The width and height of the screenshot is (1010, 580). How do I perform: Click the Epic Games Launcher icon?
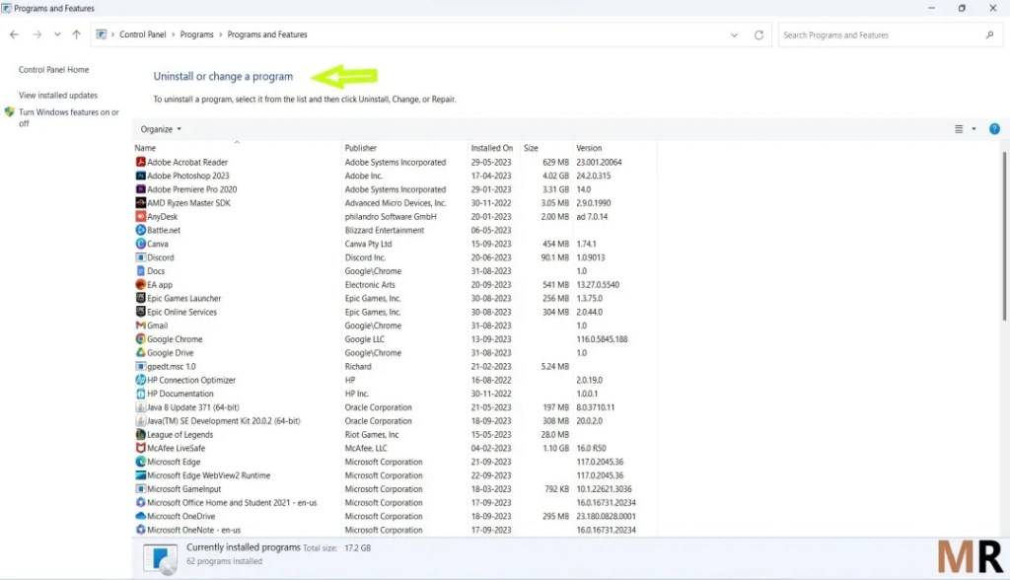140,298
